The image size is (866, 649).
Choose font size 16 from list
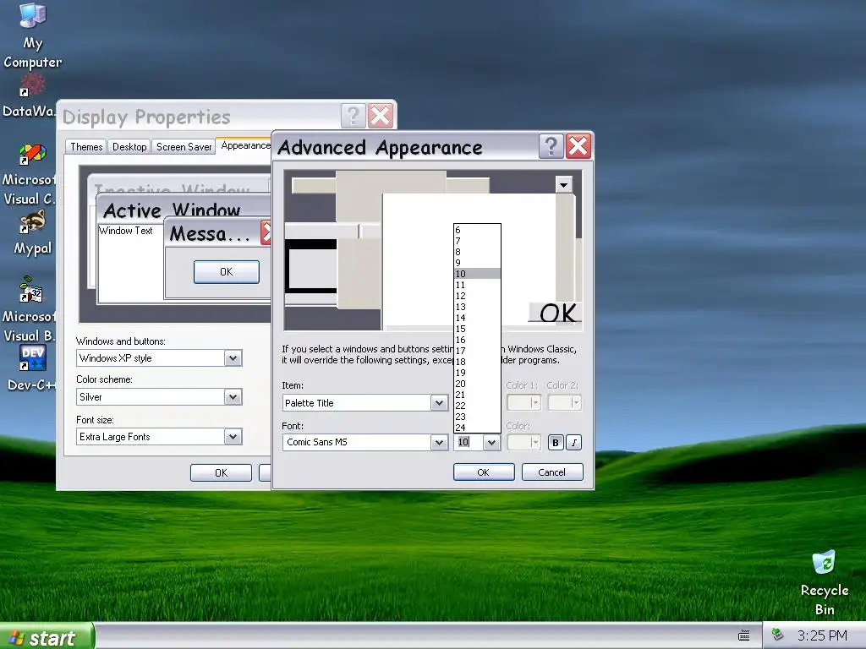477,340
